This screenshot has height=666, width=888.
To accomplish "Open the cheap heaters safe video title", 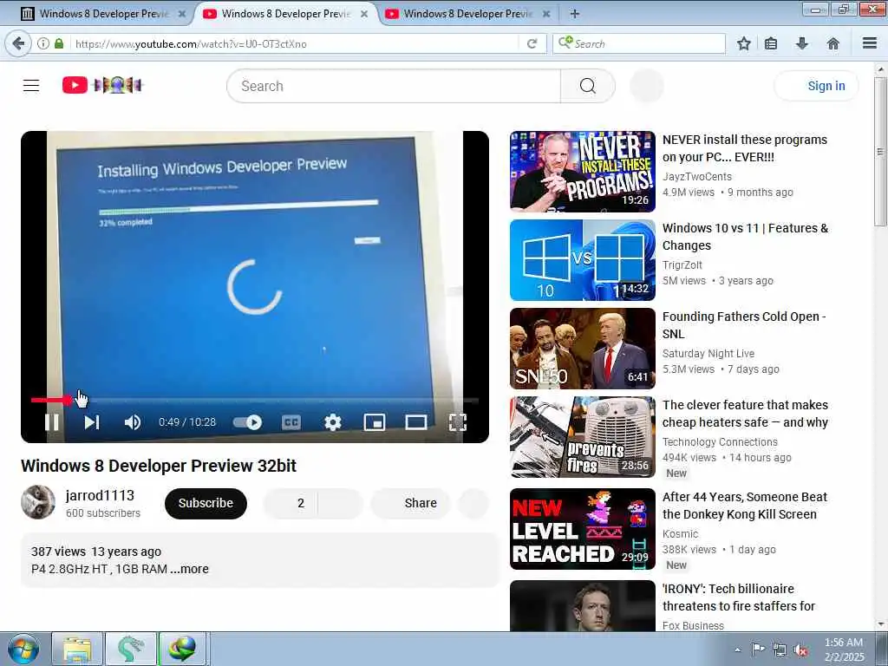I will (745, 414).
